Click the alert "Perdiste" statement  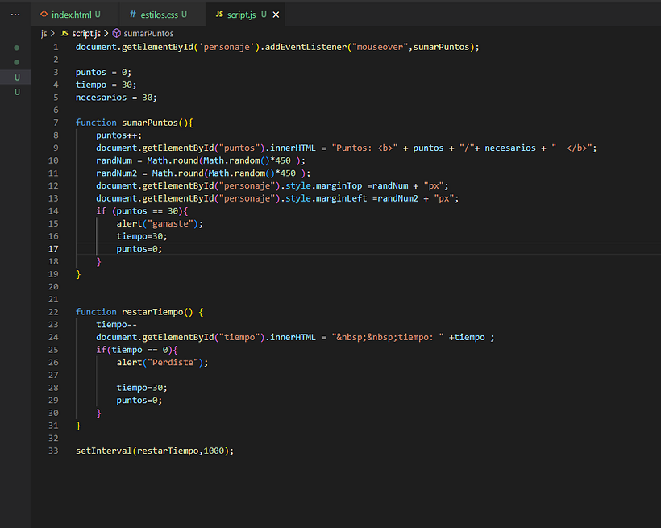(x=162, y=363)
